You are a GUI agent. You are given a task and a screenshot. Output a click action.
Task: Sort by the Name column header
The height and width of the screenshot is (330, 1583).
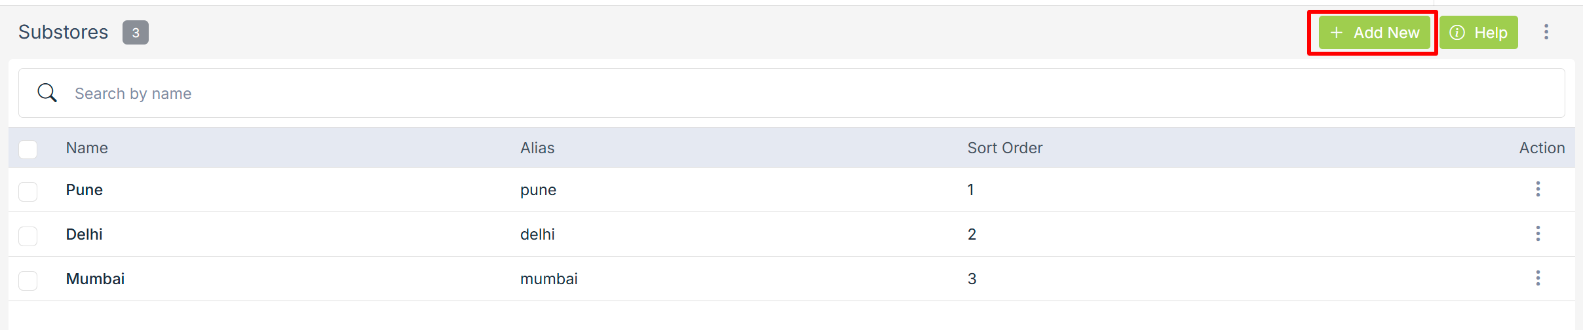point(87,148)
